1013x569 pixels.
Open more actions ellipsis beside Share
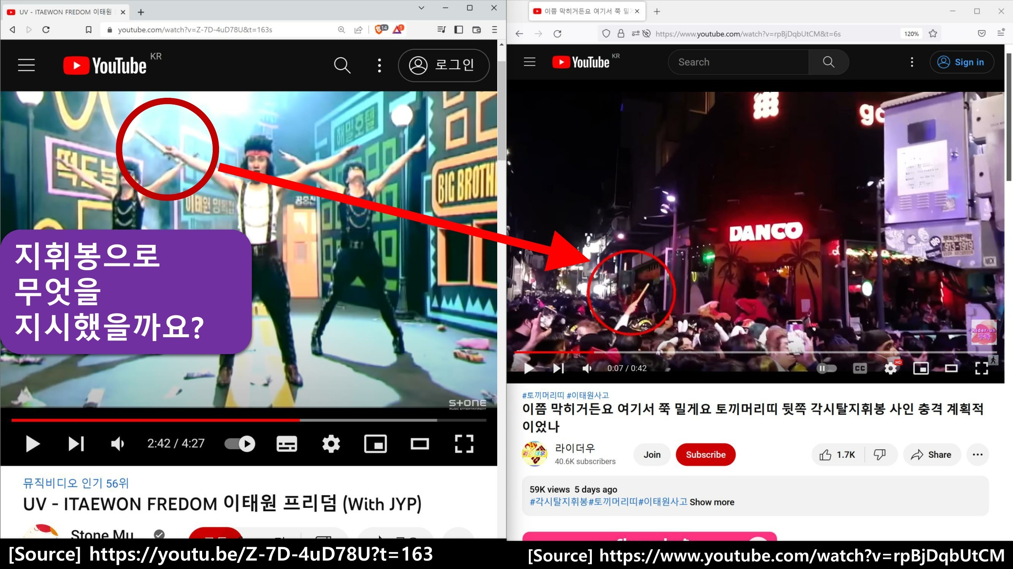(x=978, y=455)
